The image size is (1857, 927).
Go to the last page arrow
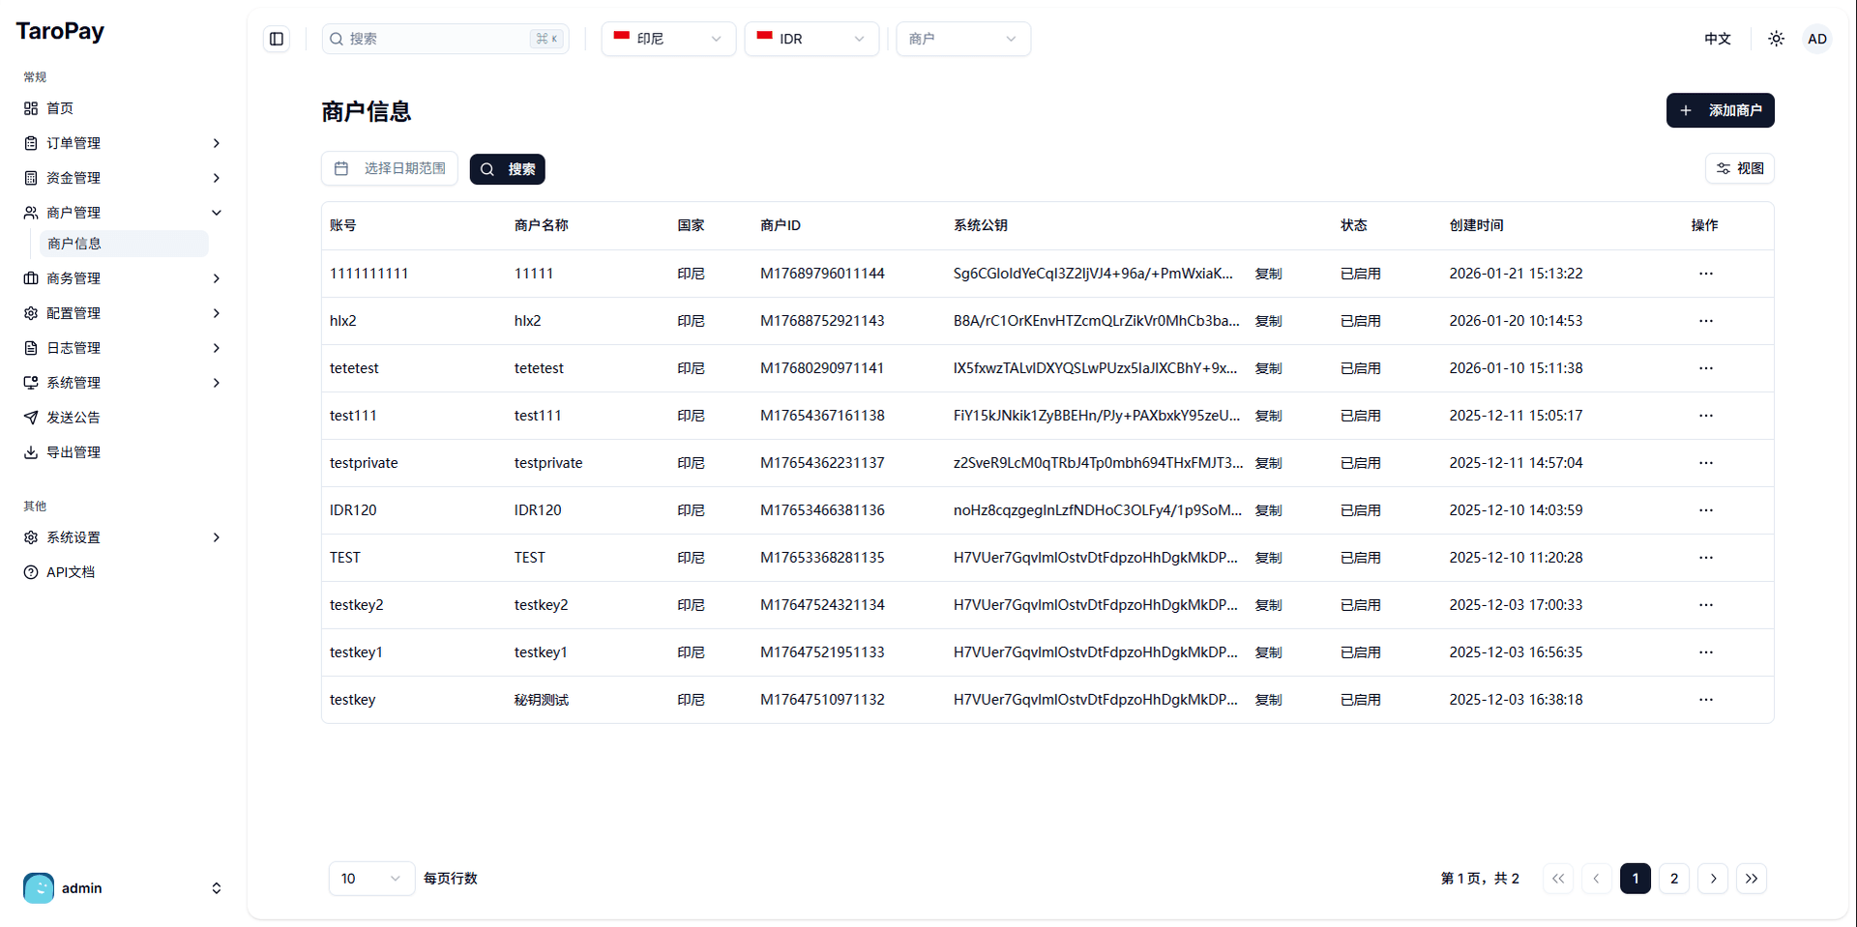1751,879
